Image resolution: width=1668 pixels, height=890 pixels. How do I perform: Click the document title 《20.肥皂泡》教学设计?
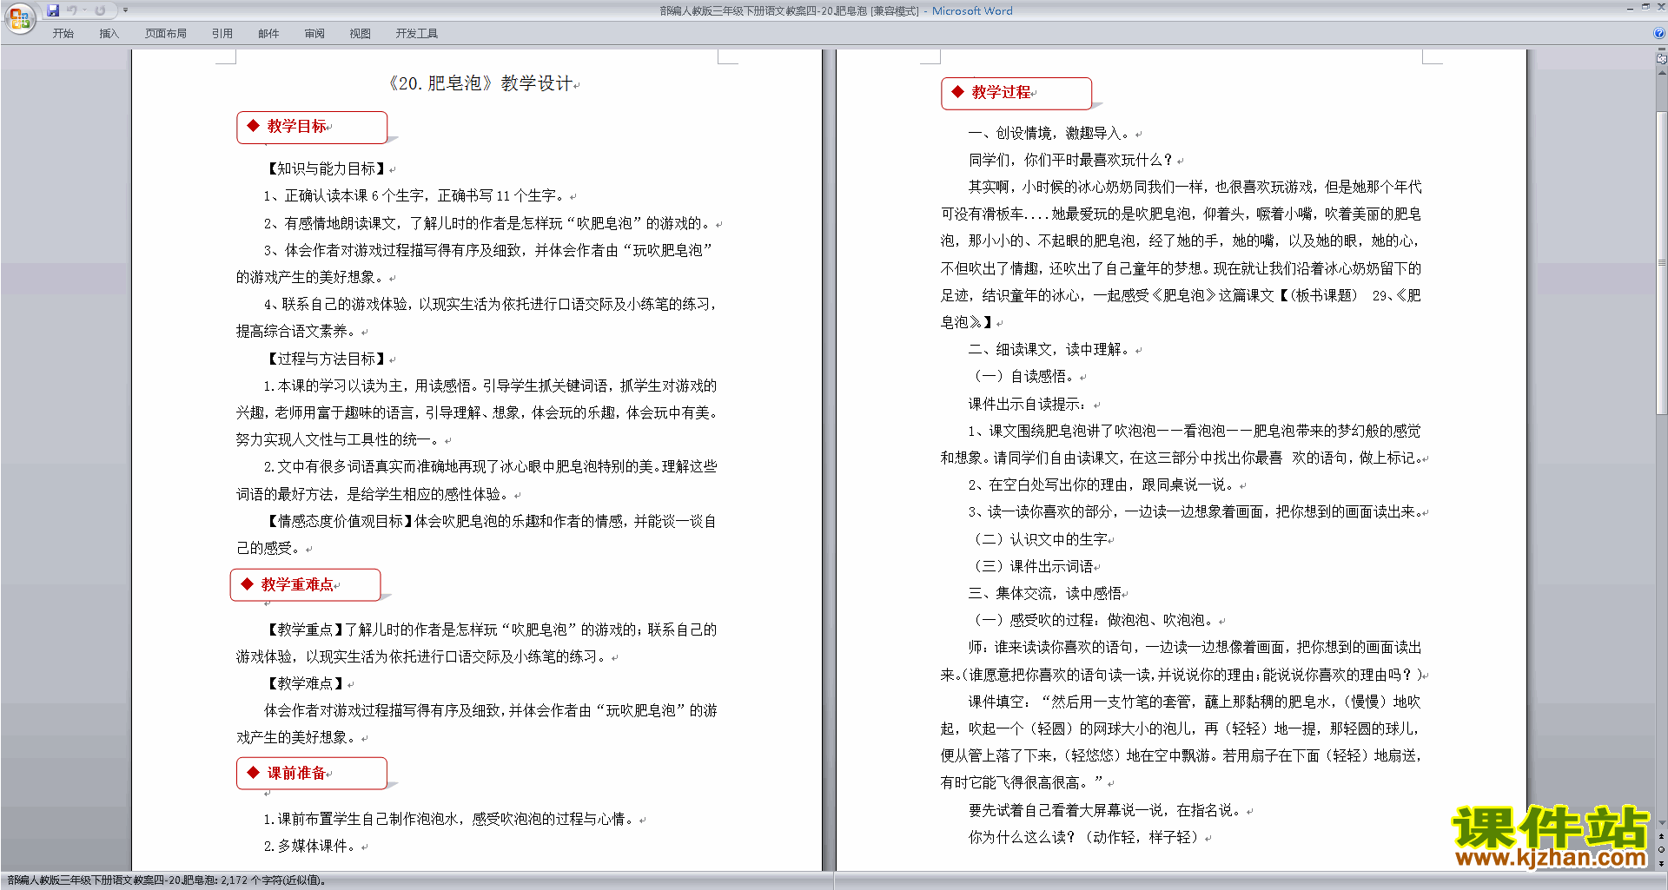point(481,83)
